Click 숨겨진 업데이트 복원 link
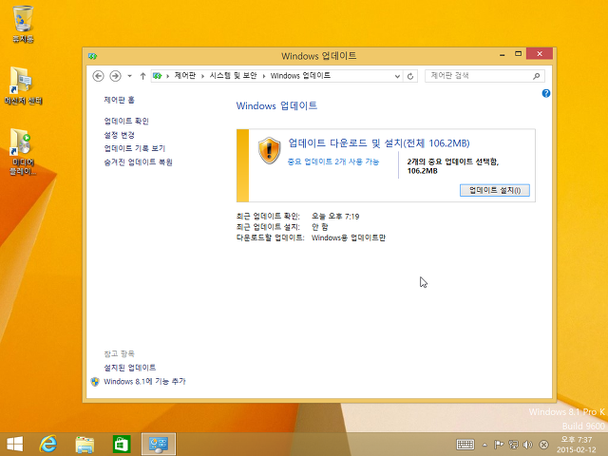The image size is (608, 456). click(x=138, y=162)
